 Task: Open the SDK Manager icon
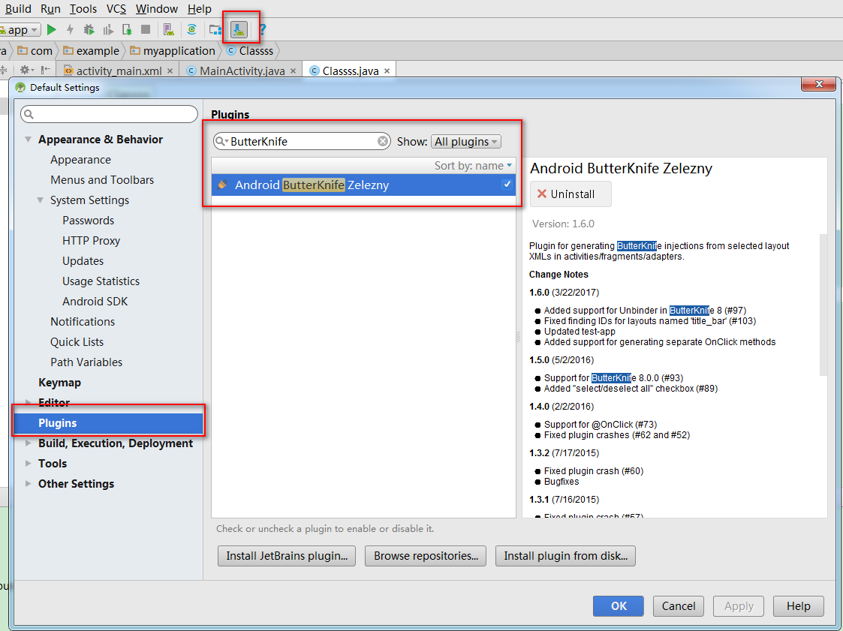(239, 29)
